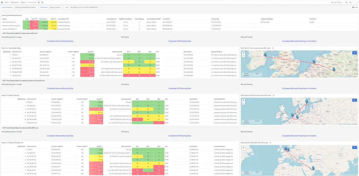This screenshot has height=176, width=359.
Task: Open Complete Microsoft Routing to Frontdoor in outlook section
Action: point(299,136)
